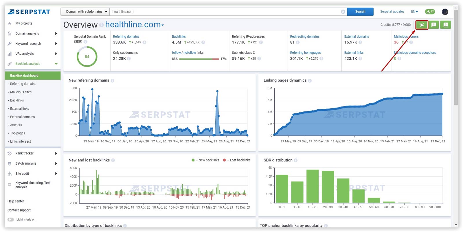Click the blue Search button
The height and width of the screenshot is (232, 463).
[x=360, y=12]
